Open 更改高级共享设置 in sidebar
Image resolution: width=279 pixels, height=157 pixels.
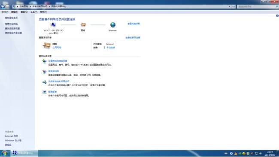coord(13,33)
